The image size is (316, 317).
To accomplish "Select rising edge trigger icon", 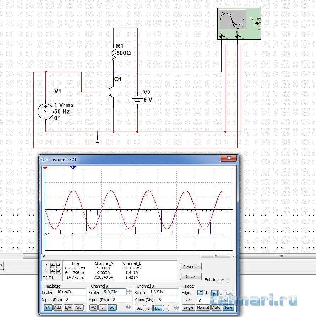I will (x=200, y=293).
